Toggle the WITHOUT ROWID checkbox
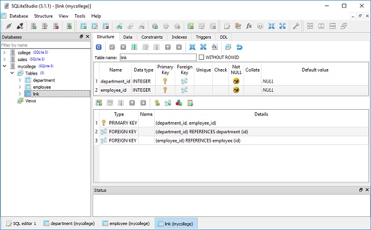This screenshot has width=371, height=230. point(202,57)
